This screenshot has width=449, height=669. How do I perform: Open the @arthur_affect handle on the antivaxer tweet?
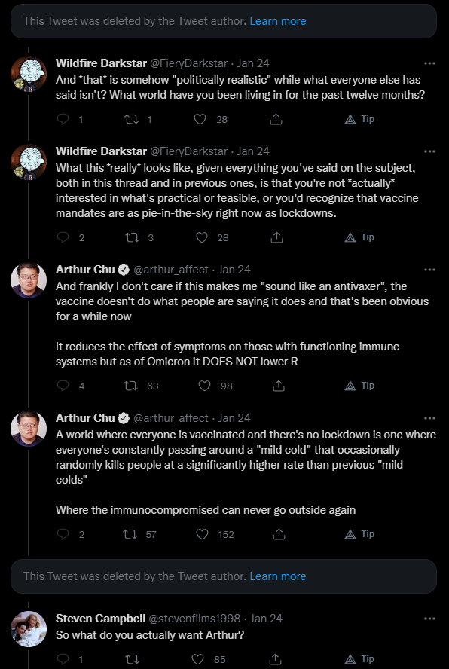click(x=171, y=270)
